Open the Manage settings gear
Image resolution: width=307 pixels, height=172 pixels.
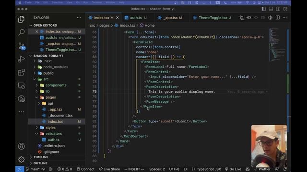tap(21, 159)
